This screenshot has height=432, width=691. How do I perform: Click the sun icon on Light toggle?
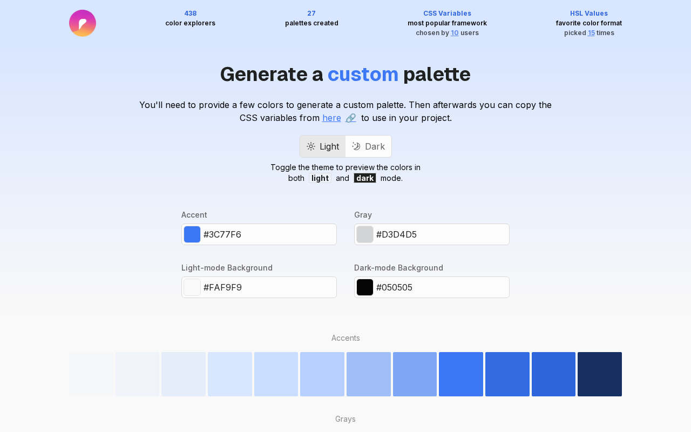[x=311, y=146]
